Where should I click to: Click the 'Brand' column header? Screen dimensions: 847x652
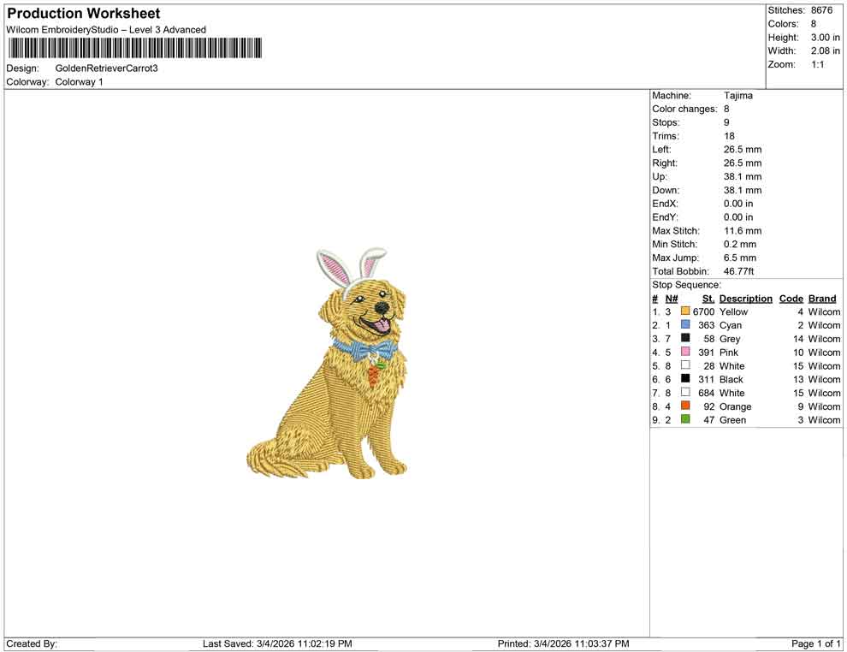click(822, 298)
